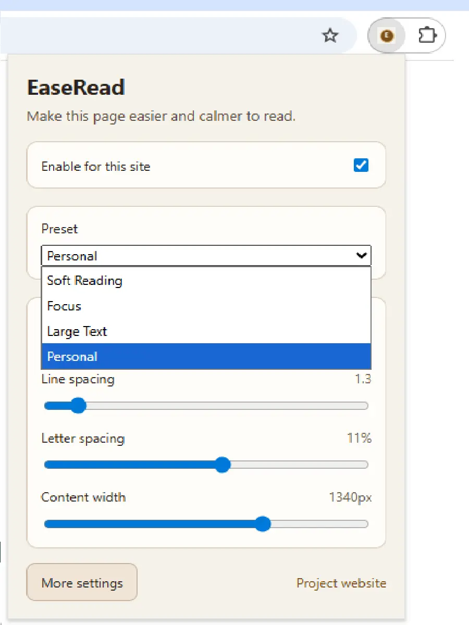Click the Content width slider handle
Screen dimensions: 469x625
click(263, 524)
